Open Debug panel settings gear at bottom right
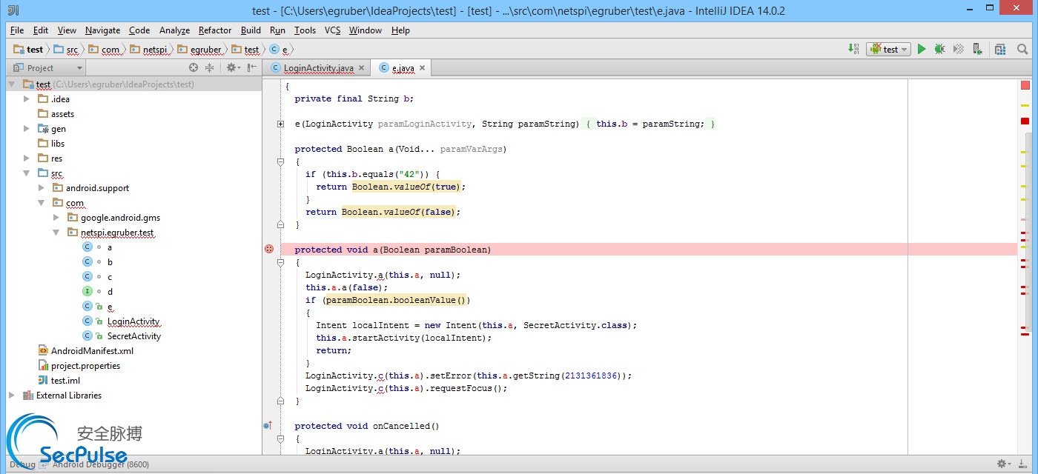Image resolution: width=1038 pixels, height=474 pixels. click(x=1004, y=464)
